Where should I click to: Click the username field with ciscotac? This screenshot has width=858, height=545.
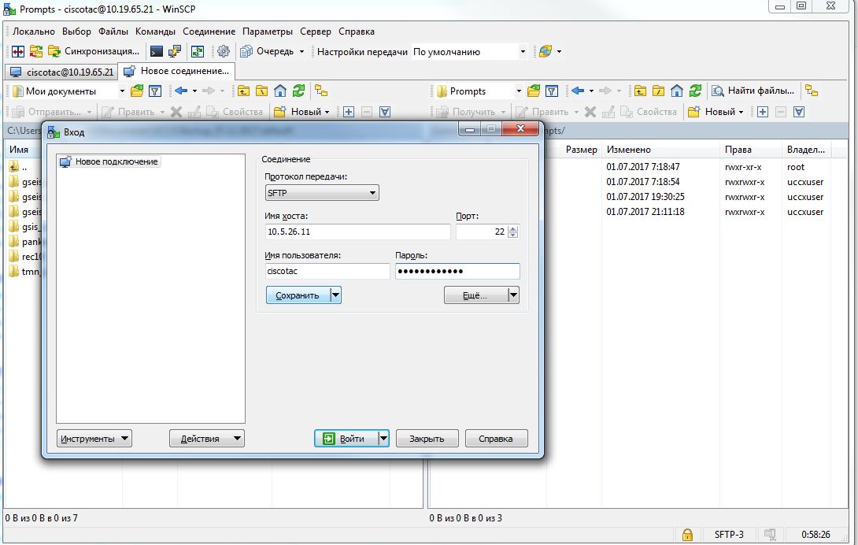[327, 271]
